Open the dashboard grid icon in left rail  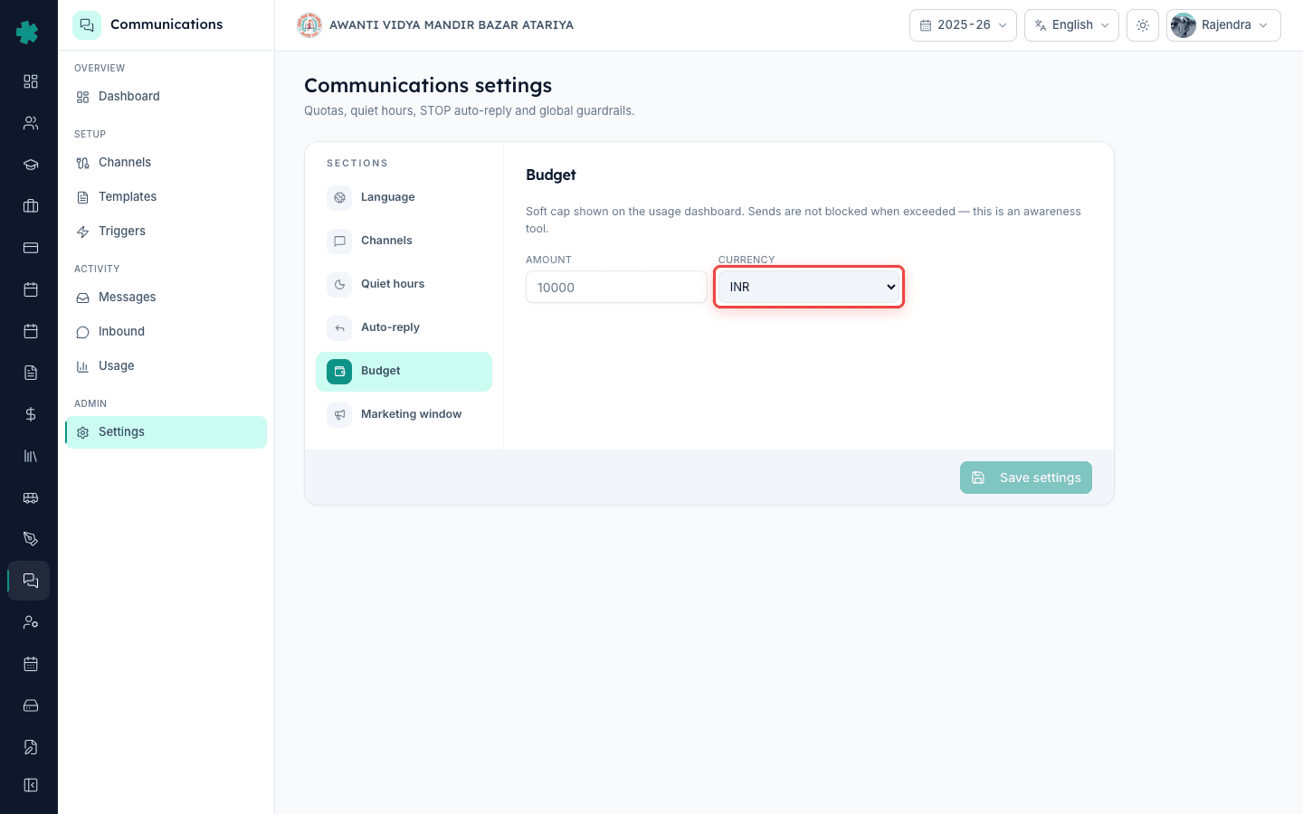click(x=31, y=81)
